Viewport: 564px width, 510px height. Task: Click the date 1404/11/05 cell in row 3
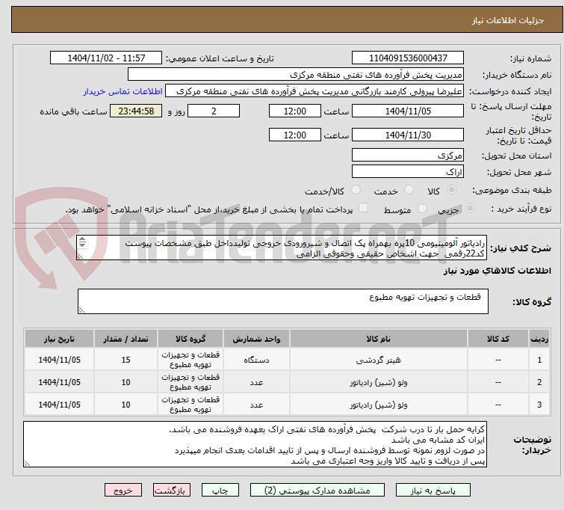(x=59, y=405)
